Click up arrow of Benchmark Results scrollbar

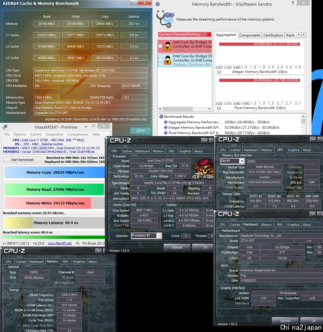[x=303, y=116]
